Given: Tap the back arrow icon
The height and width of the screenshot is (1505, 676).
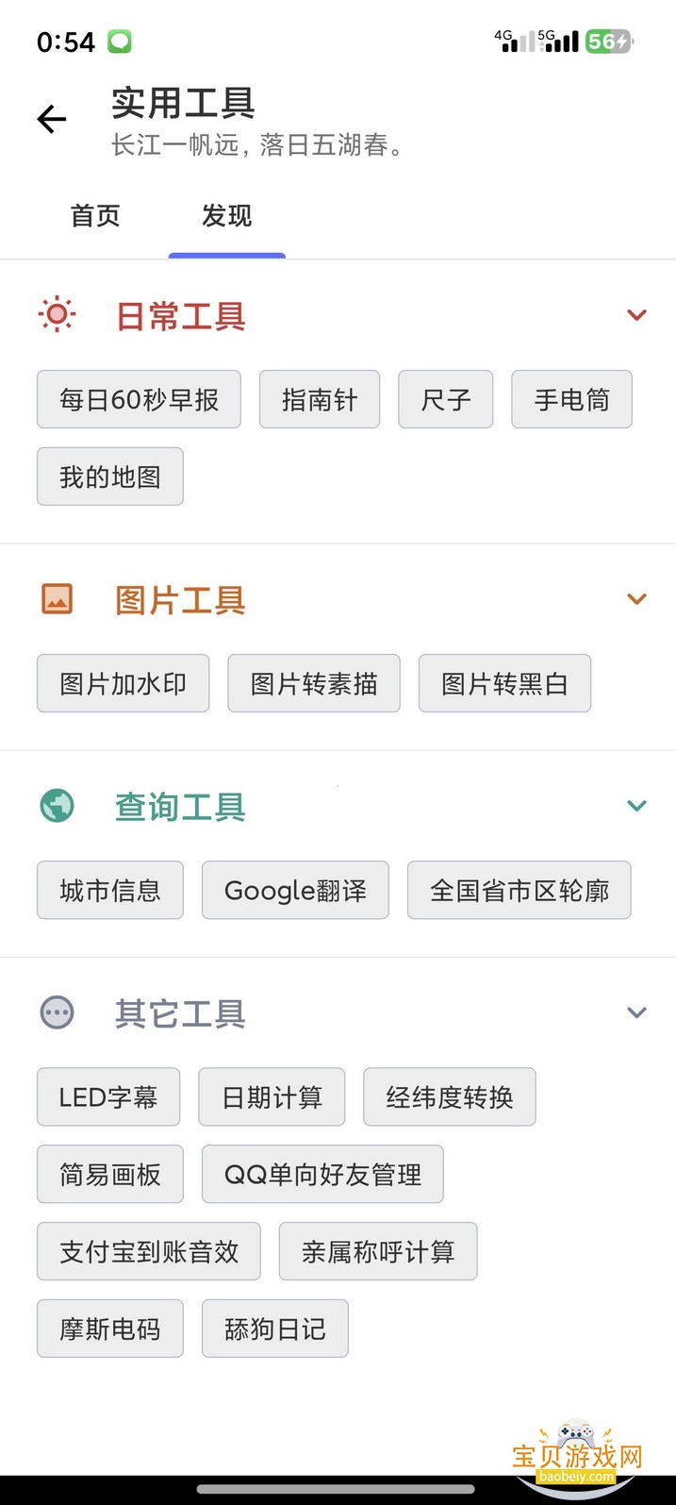Looking at the screenshot, I should [52, 119].
